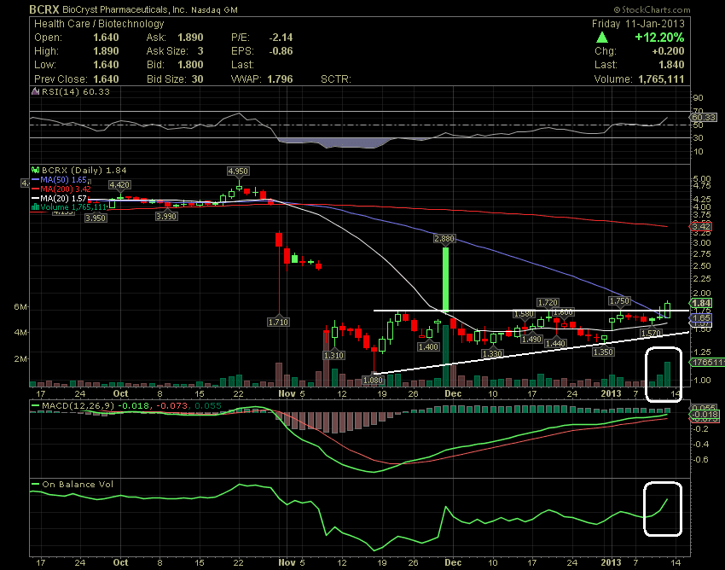This screenshot has width=725, height=570.
Task: Click the blue MA(50) line marker
Action: point(36,180)
